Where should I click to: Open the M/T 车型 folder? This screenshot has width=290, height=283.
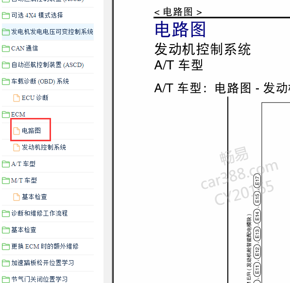(24, 180)
